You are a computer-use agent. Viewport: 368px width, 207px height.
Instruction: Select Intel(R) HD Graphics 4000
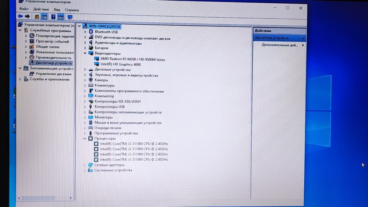(121, 64)
